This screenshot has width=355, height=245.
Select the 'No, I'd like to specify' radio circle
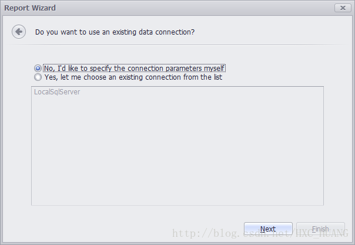click(38, 68)
